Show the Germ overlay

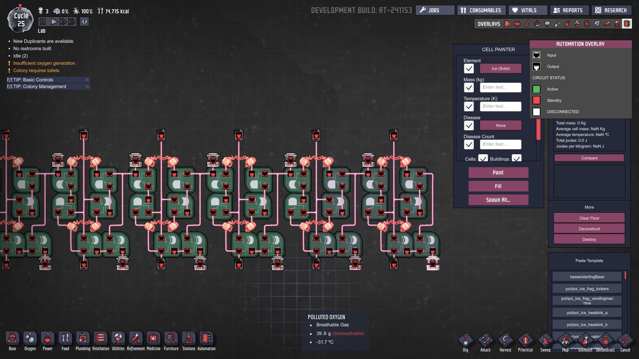pyautogui.click(x=587, y=24)
